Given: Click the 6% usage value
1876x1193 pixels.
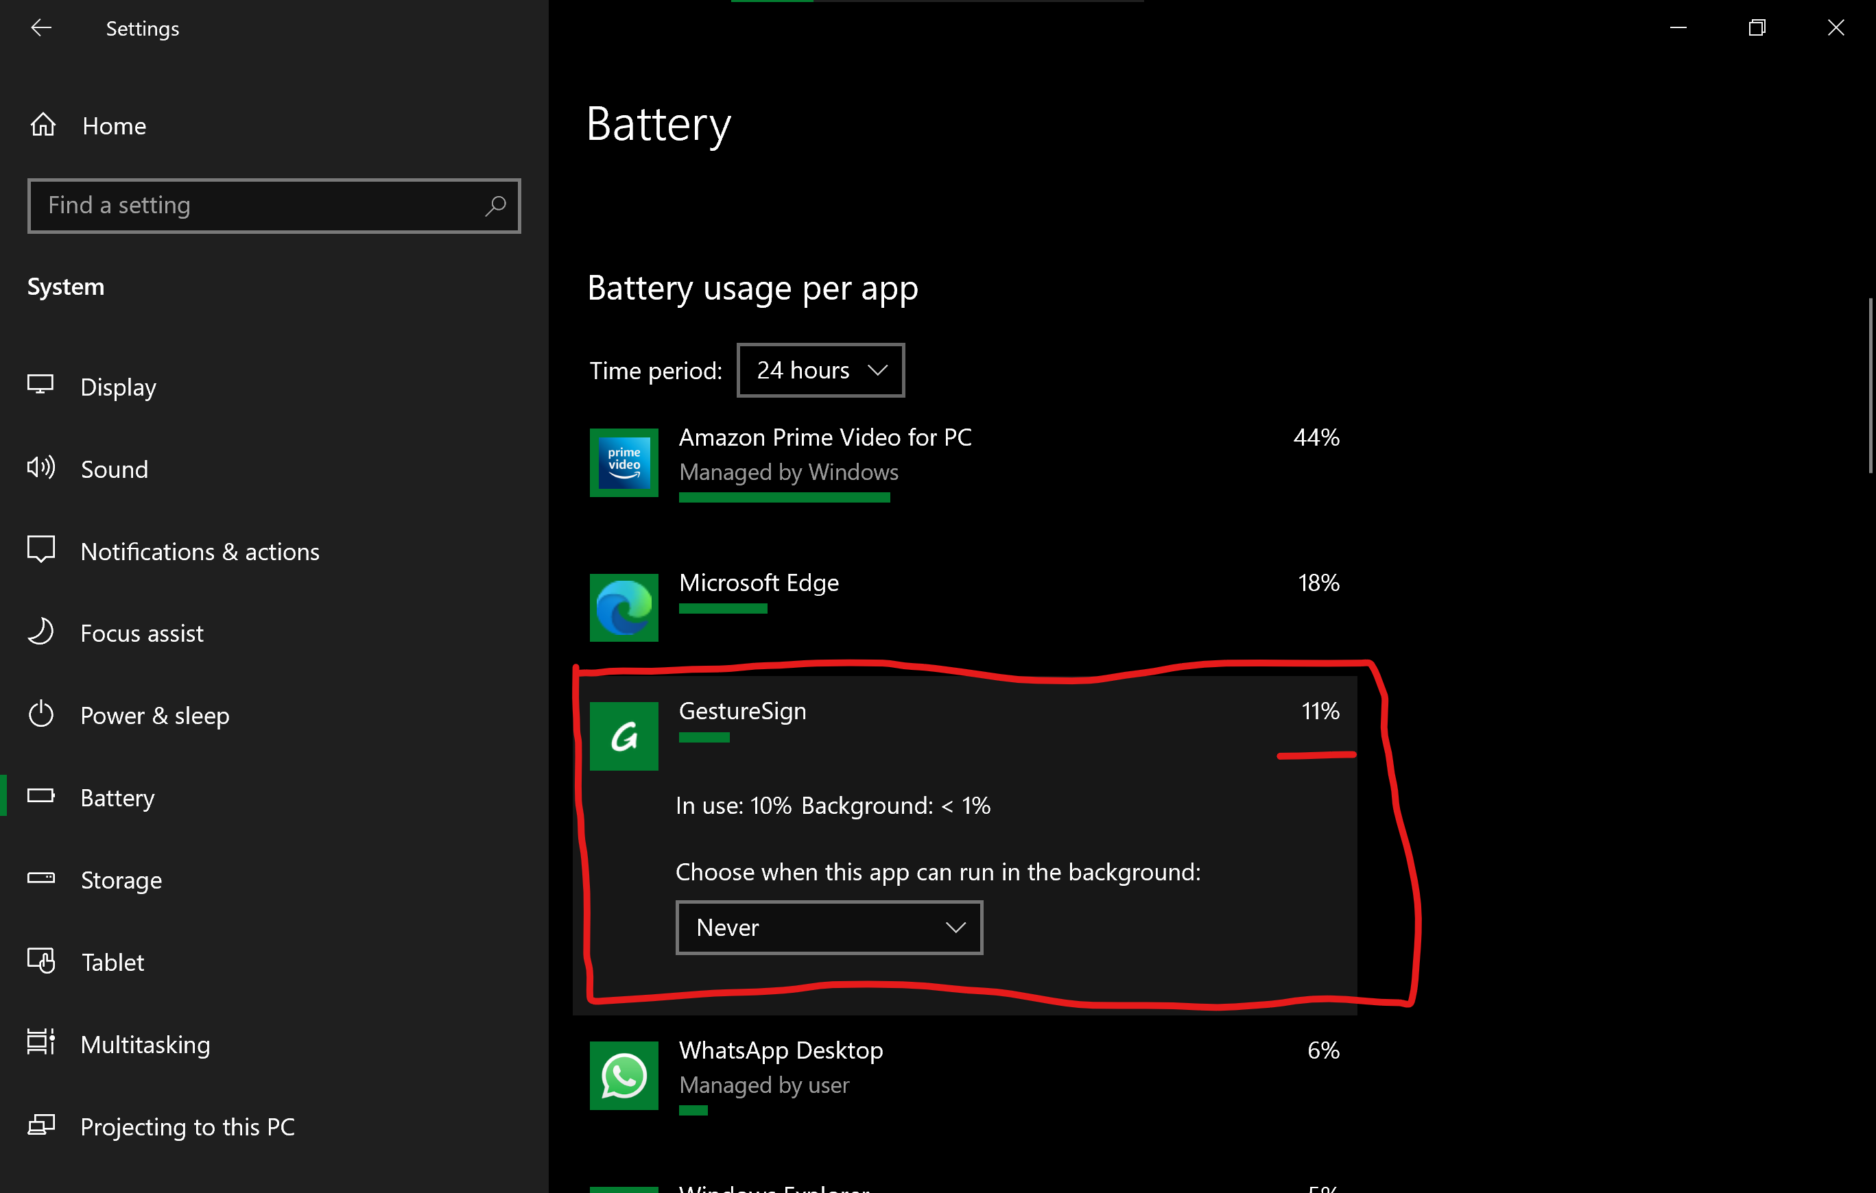Looking at the screenshot, I should coord(1323,1050).
